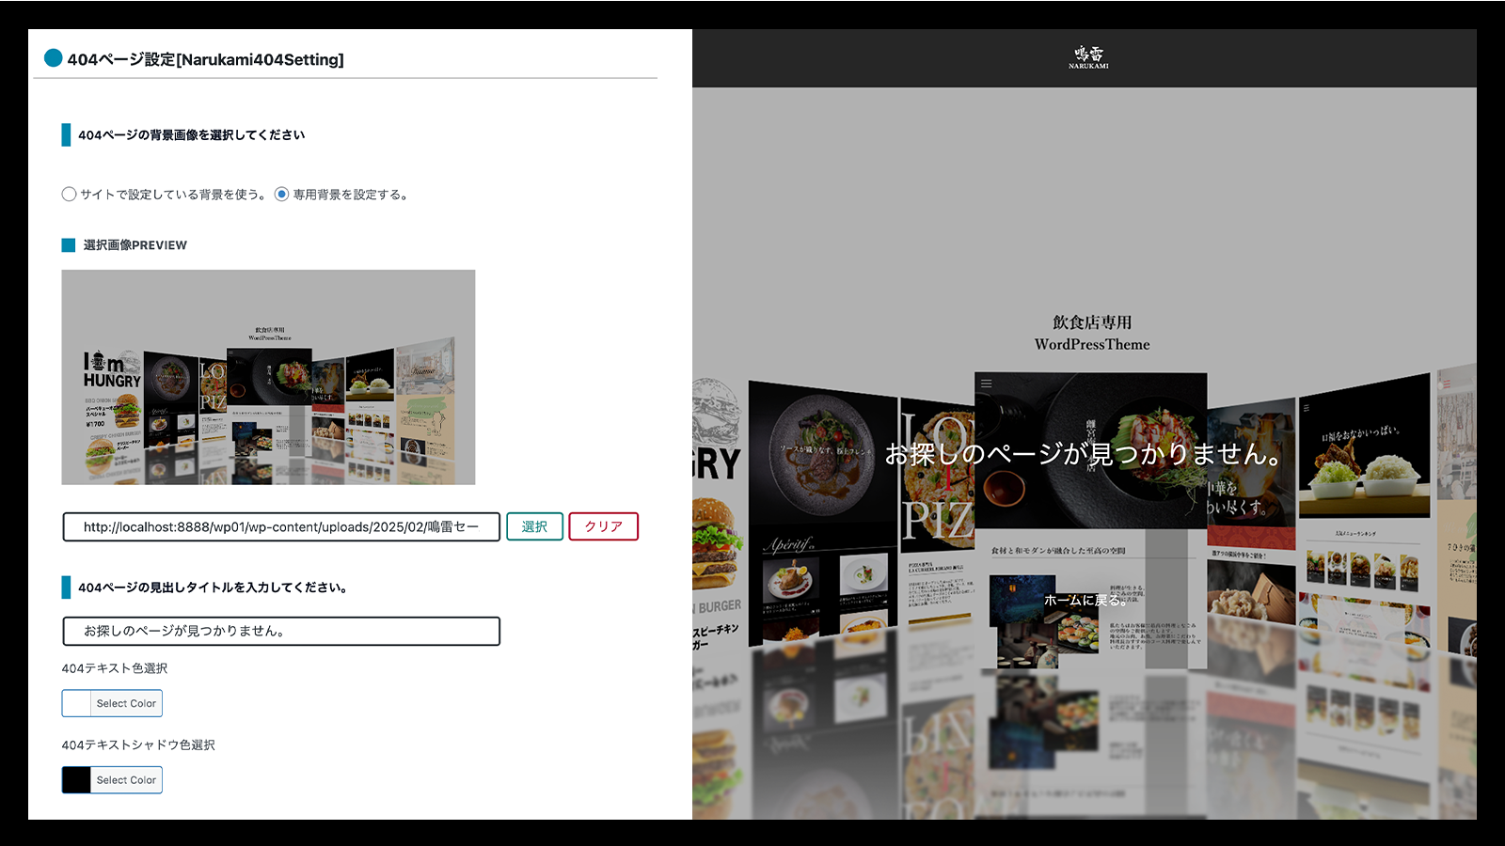The height and width of the screenshot is (846, 1505).
Task: Select the 専用背景を設定する radio option
Action: click(281, 195)
